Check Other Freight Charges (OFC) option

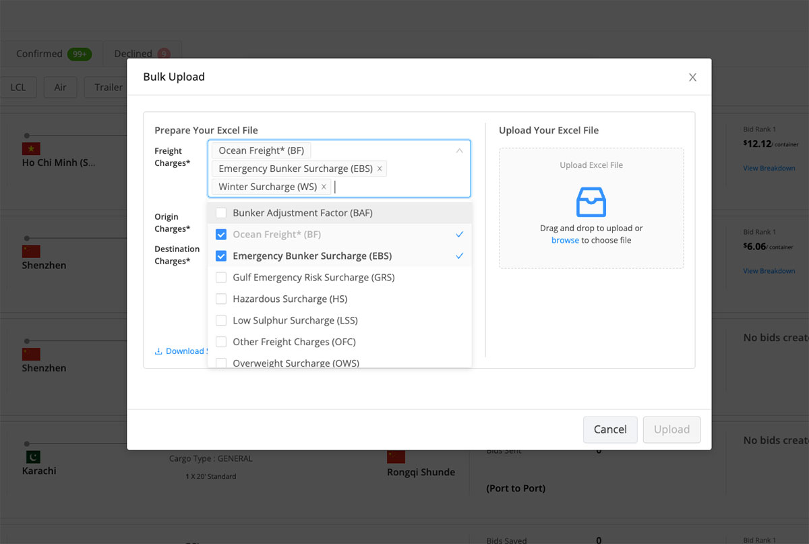tap(221, 342)
